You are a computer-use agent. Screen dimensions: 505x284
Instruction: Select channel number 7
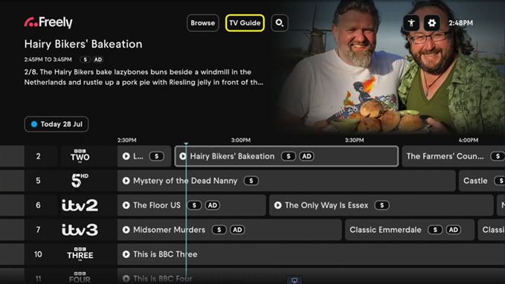[39, 230]
